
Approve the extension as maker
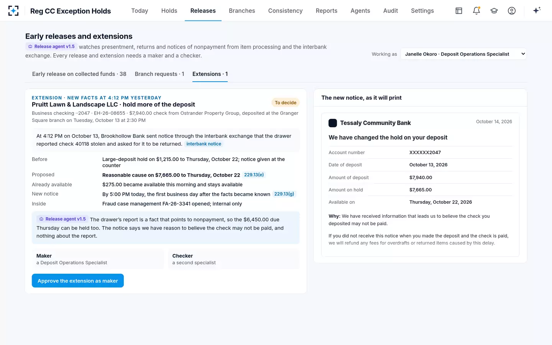[x=78, y=281]
